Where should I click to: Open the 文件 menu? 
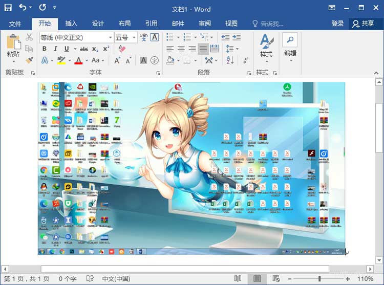15,24
